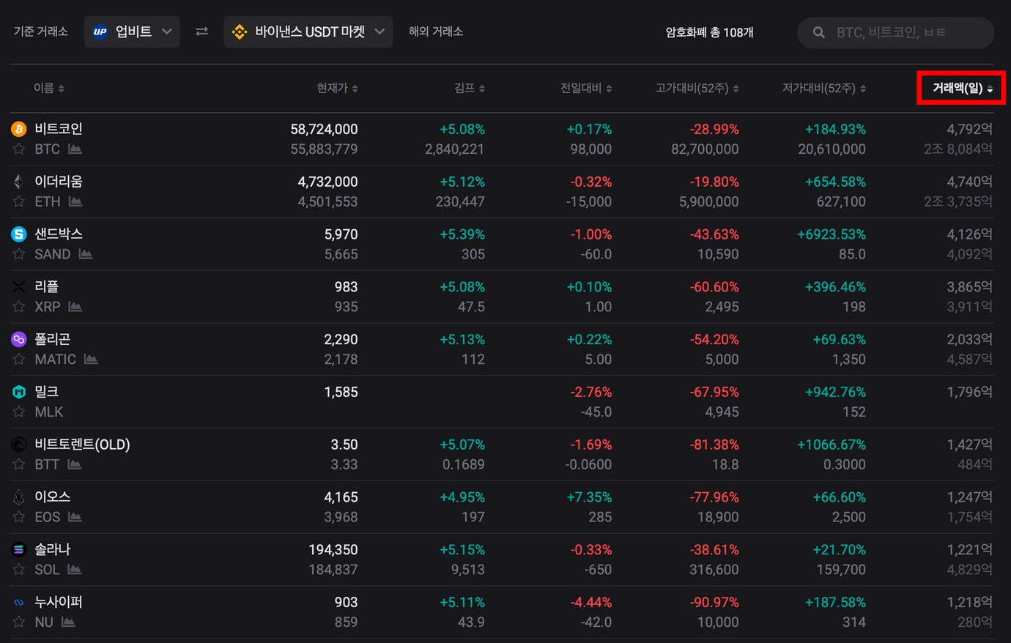Sort by 고가대비(52주) column
This screenshot has width=1011, height=643.
pos(697,88)
